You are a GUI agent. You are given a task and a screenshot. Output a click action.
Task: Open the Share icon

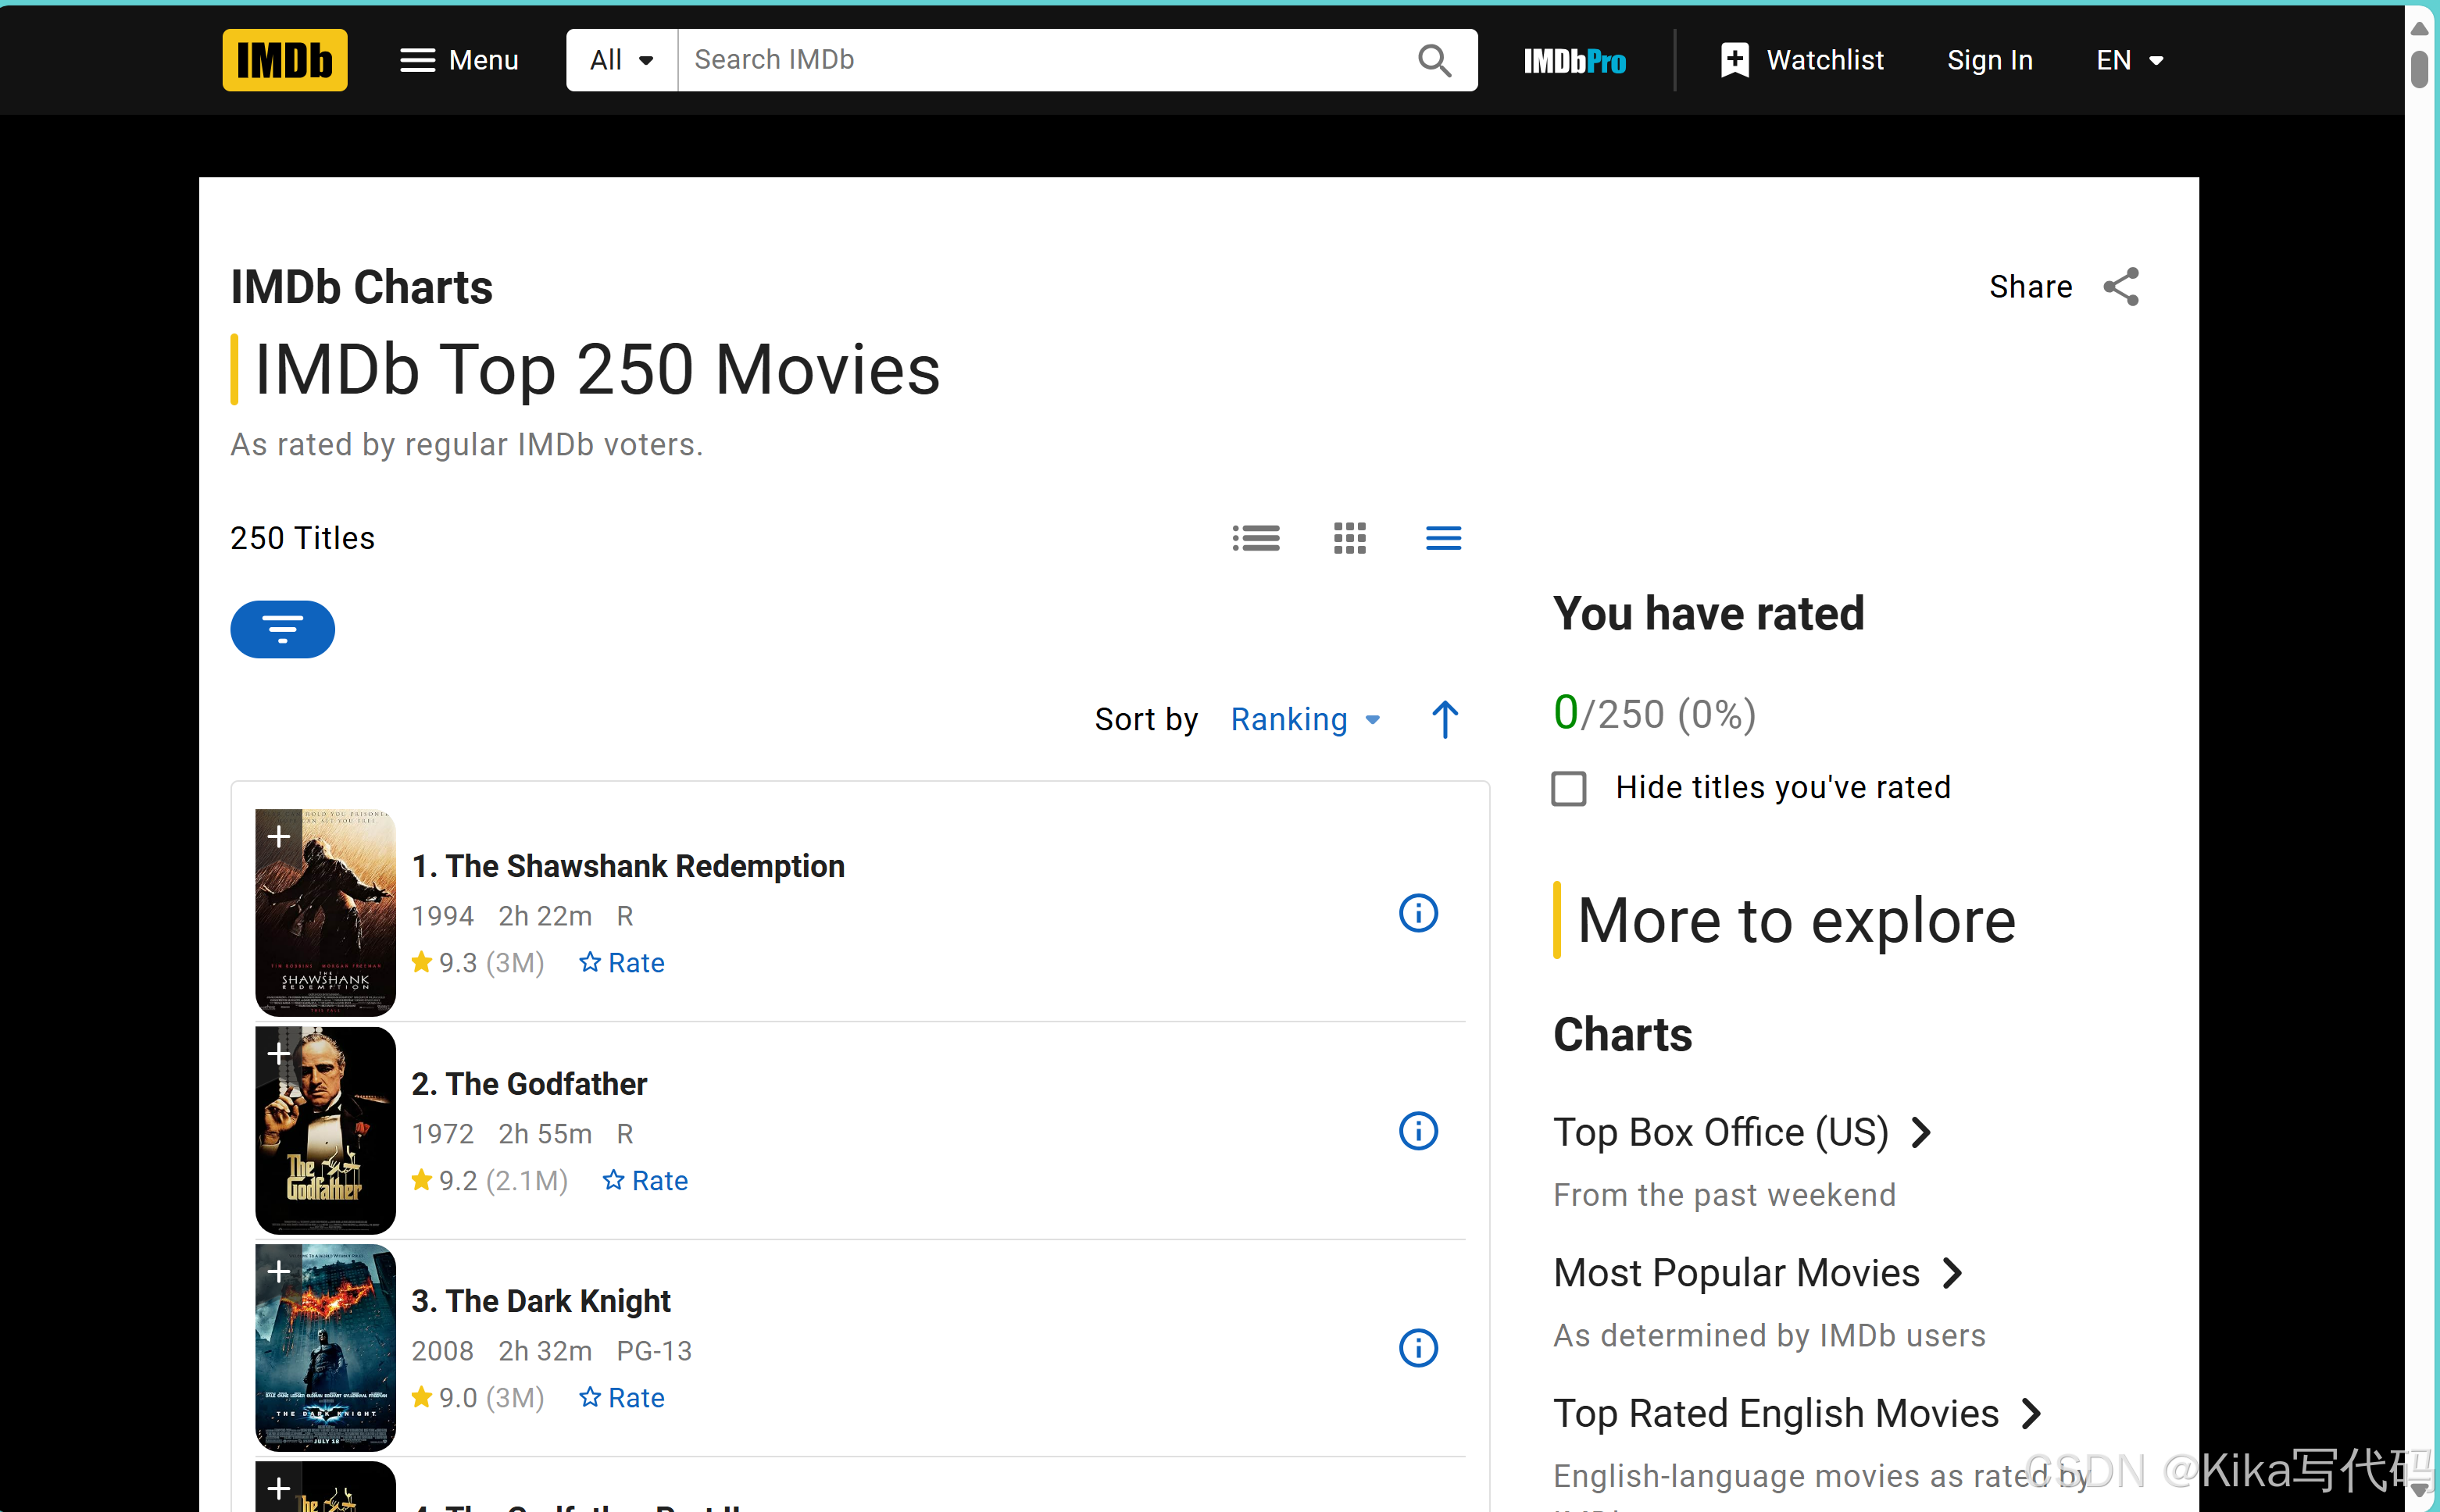(x=2120, y=287)
